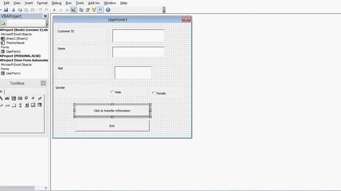Click the Break pause icon
The height and width of the screenshot is (191, 341).
coord(61,10)
